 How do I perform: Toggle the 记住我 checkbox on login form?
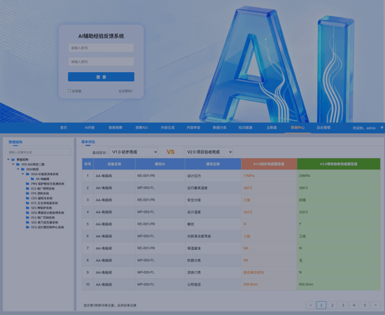[69, 90]
